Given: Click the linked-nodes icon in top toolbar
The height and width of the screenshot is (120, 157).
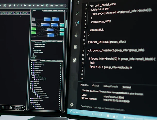Looking at the screenshot, I should coord(57,5).
